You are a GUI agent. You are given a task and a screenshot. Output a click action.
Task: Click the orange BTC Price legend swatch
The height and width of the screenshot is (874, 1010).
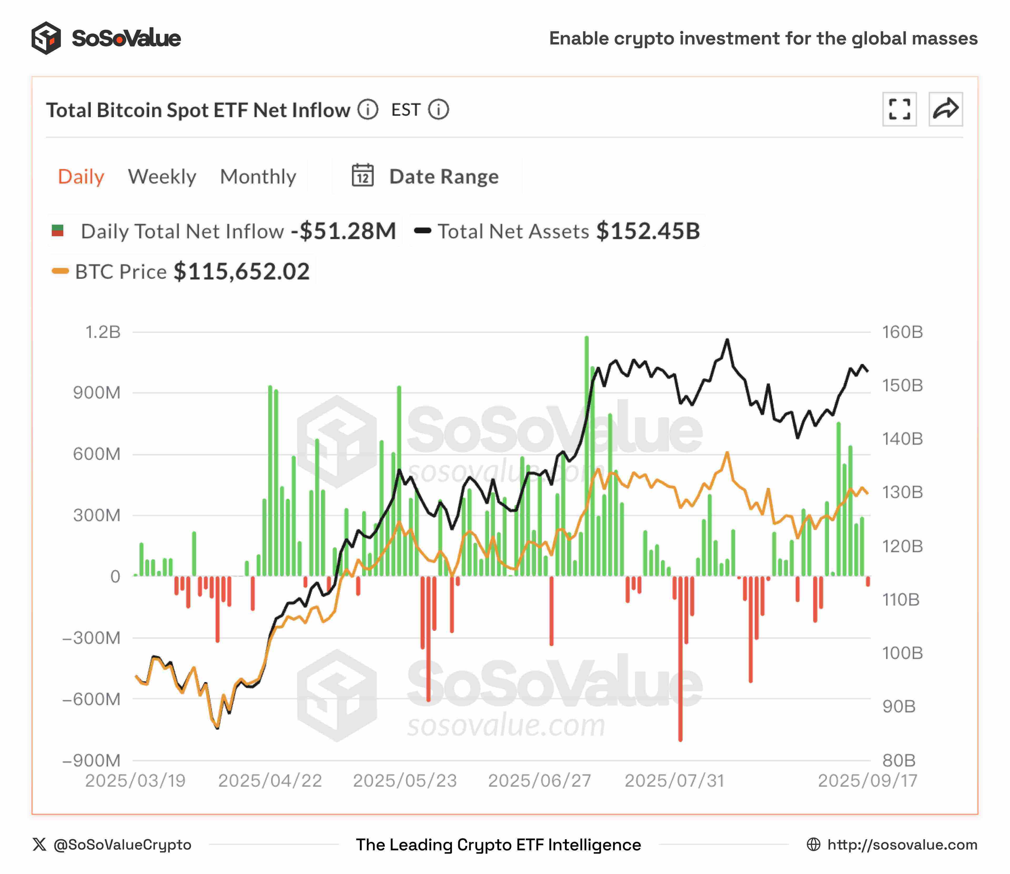[60, 271]
